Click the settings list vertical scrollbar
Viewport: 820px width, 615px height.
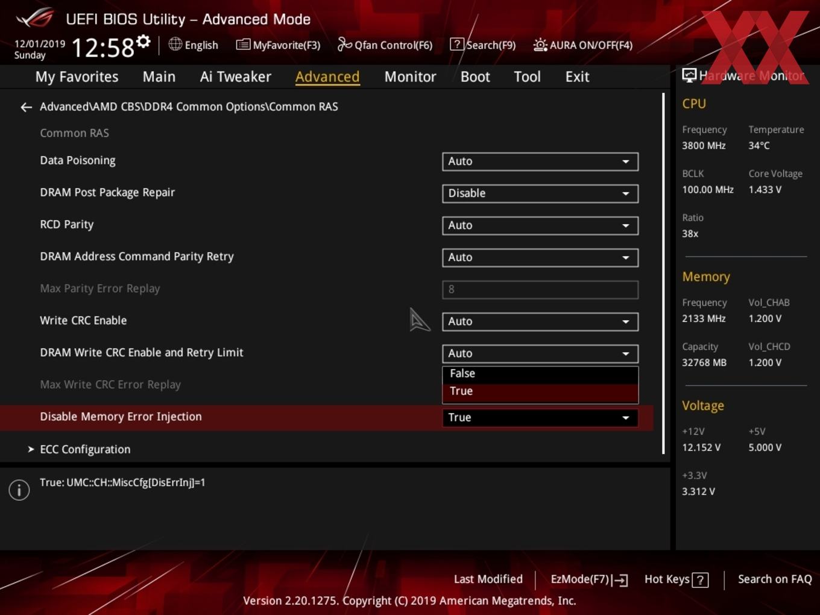point(663,273)
